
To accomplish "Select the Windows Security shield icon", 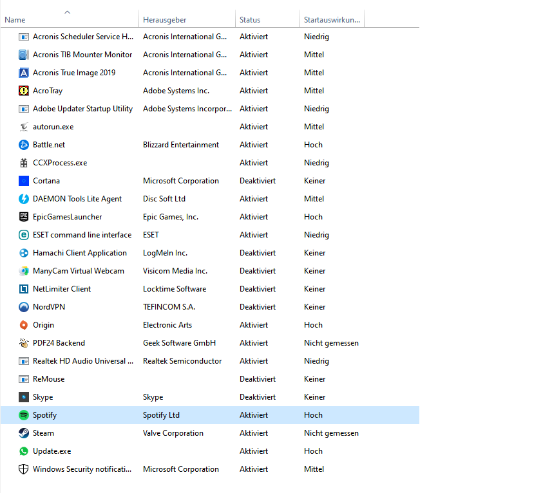I will point(24,469).
